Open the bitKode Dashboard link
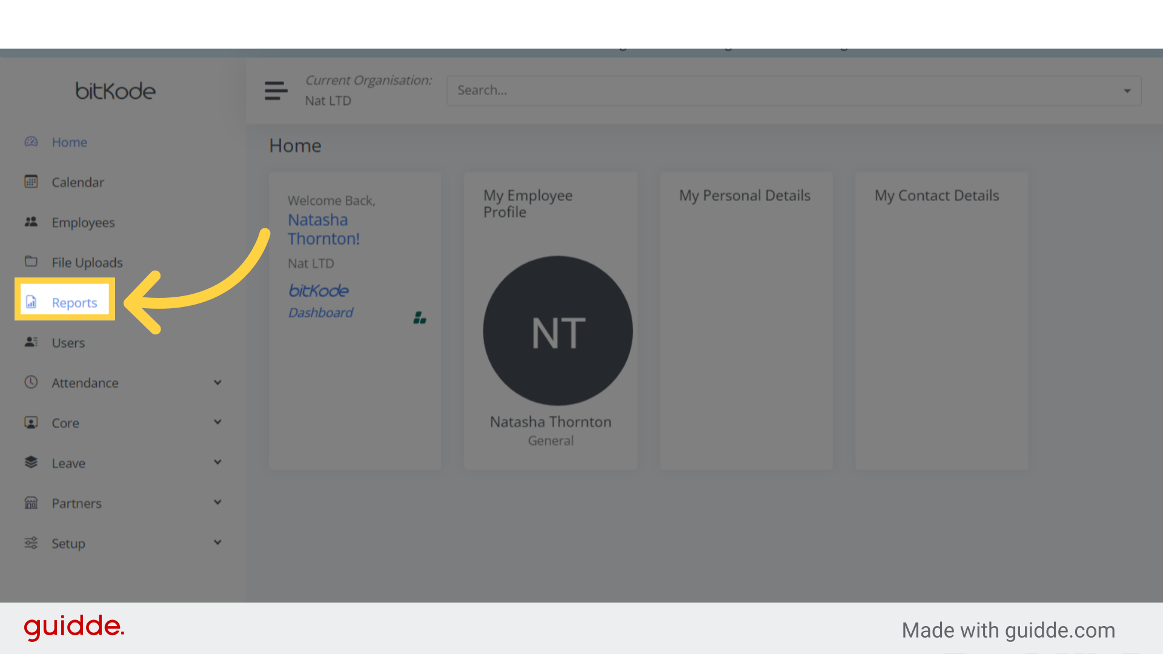 coord(320,301)
